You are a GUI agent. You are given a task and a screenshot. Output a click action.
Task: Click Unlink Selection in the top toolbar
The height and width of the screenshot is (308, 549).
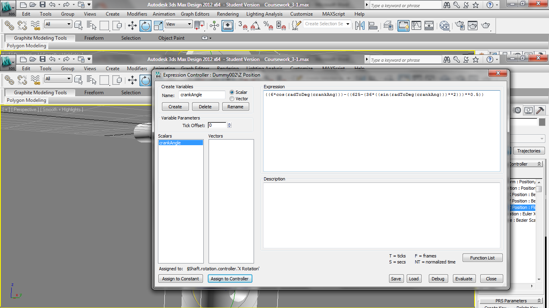click(x=23, y=26)
